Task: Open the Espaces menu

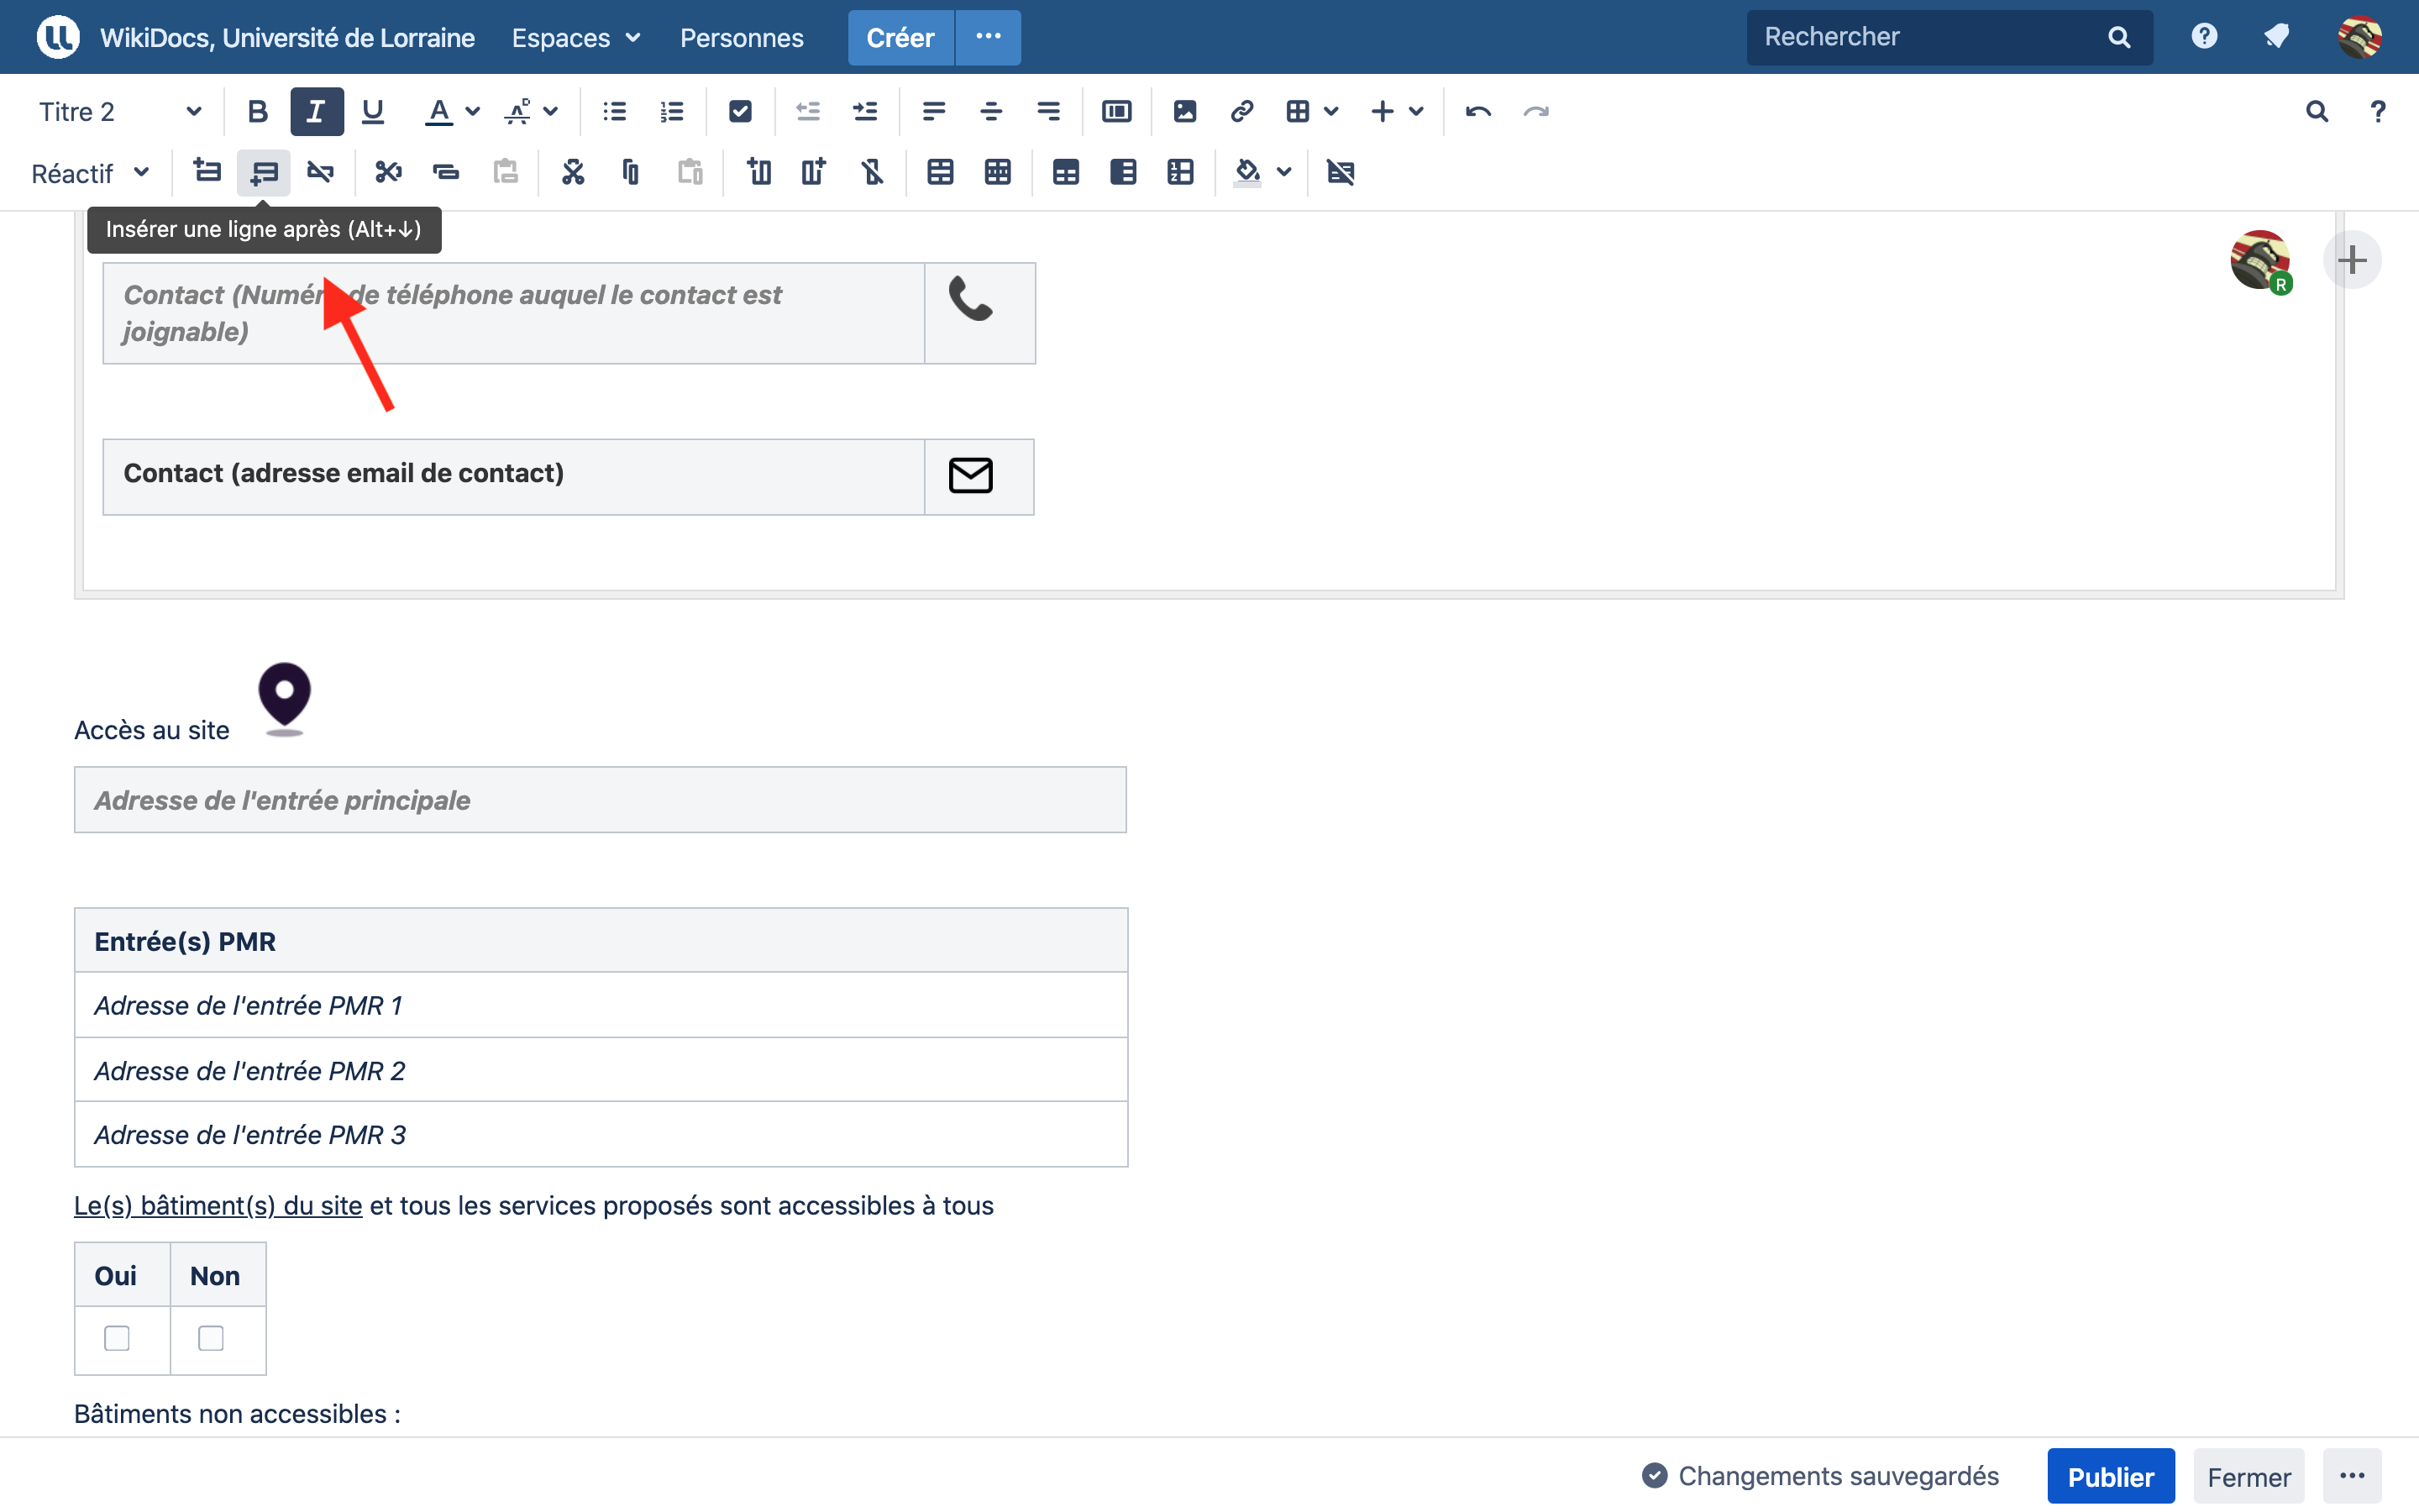Action: pyautogui.click(x=575, y=38)
